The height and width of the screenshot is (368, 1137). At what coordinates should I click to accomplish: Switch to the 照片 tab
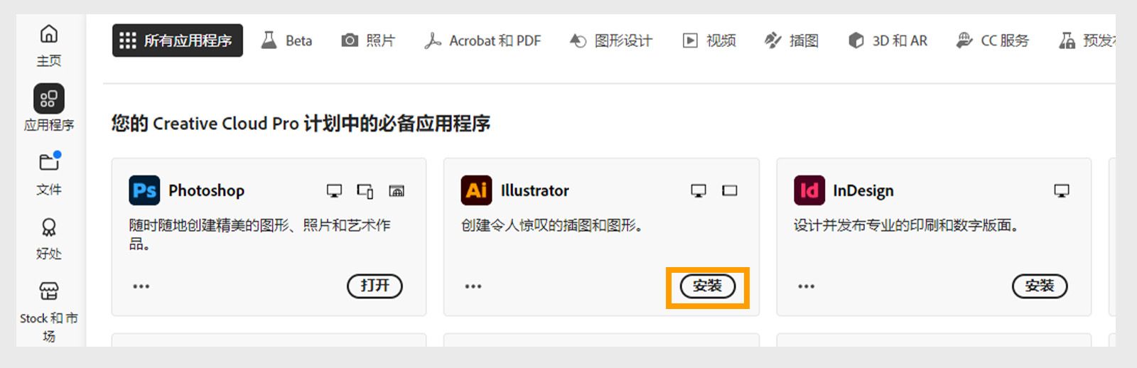coord(368,40)
